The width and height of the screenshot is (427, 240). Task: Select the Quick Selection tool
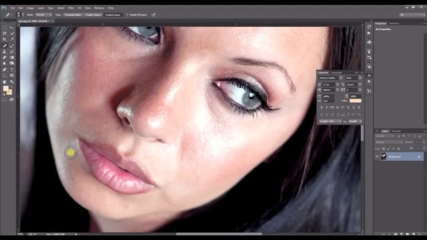pos(12,34)
